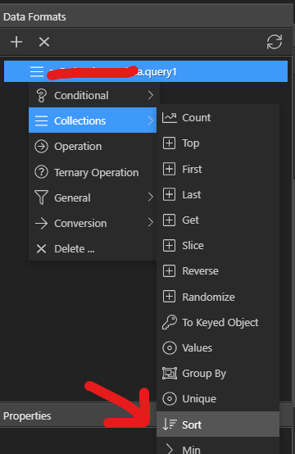Image resolution: width=295 pixels, height=454 pixels.
Task: Click the key icon beside To Keyed Object
Action: [170, 322]
